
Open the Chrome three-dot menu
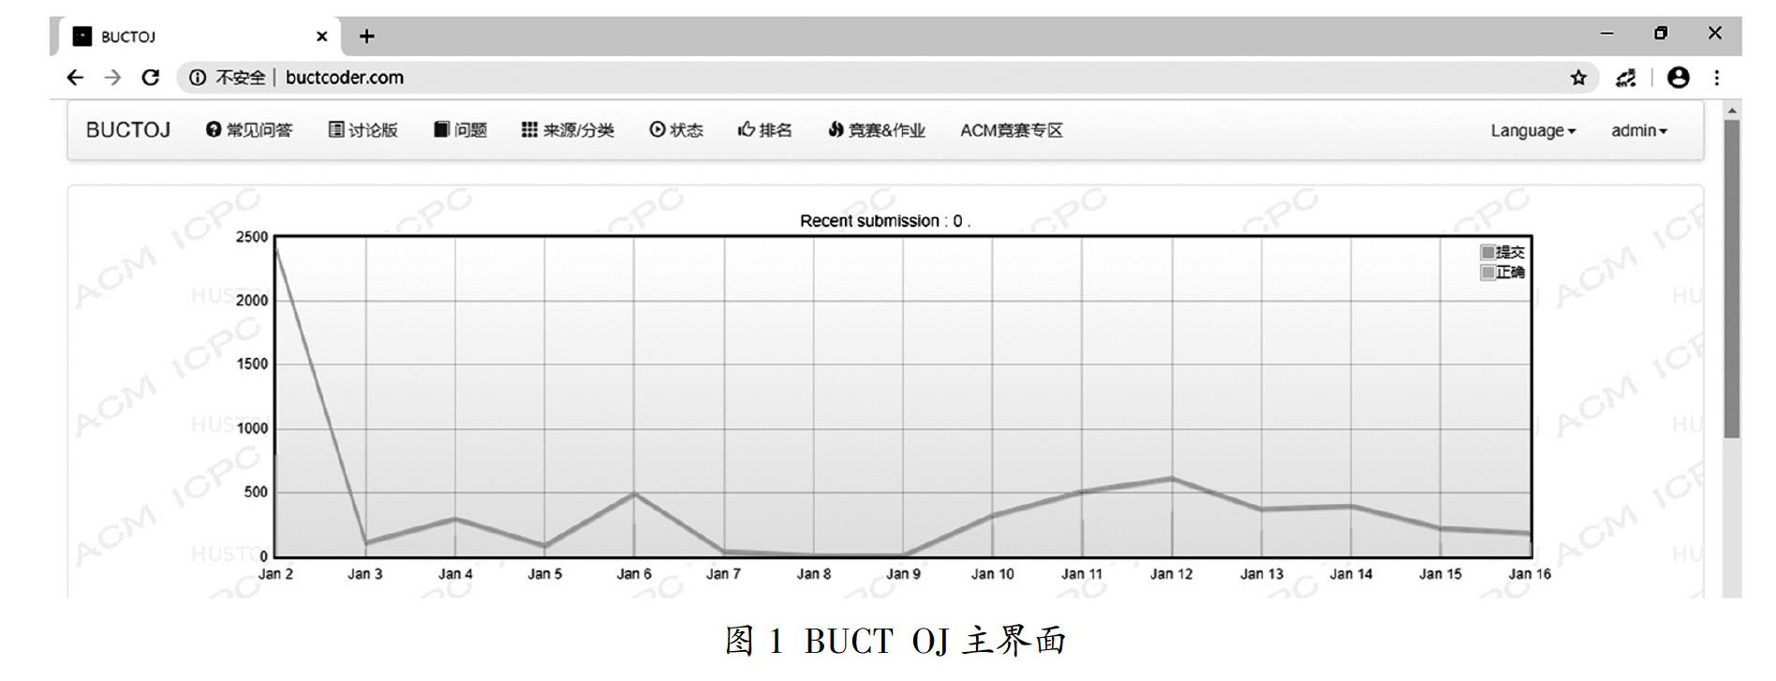point(1716,78)
